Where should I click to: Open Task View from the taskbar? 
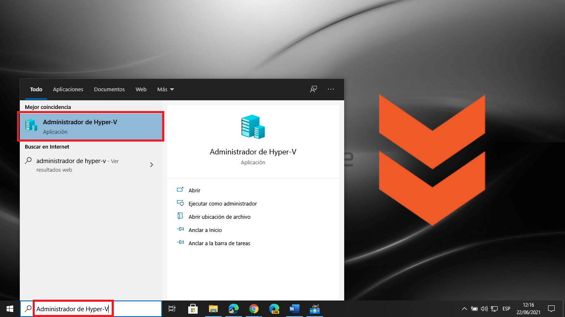tap(172, 309)
